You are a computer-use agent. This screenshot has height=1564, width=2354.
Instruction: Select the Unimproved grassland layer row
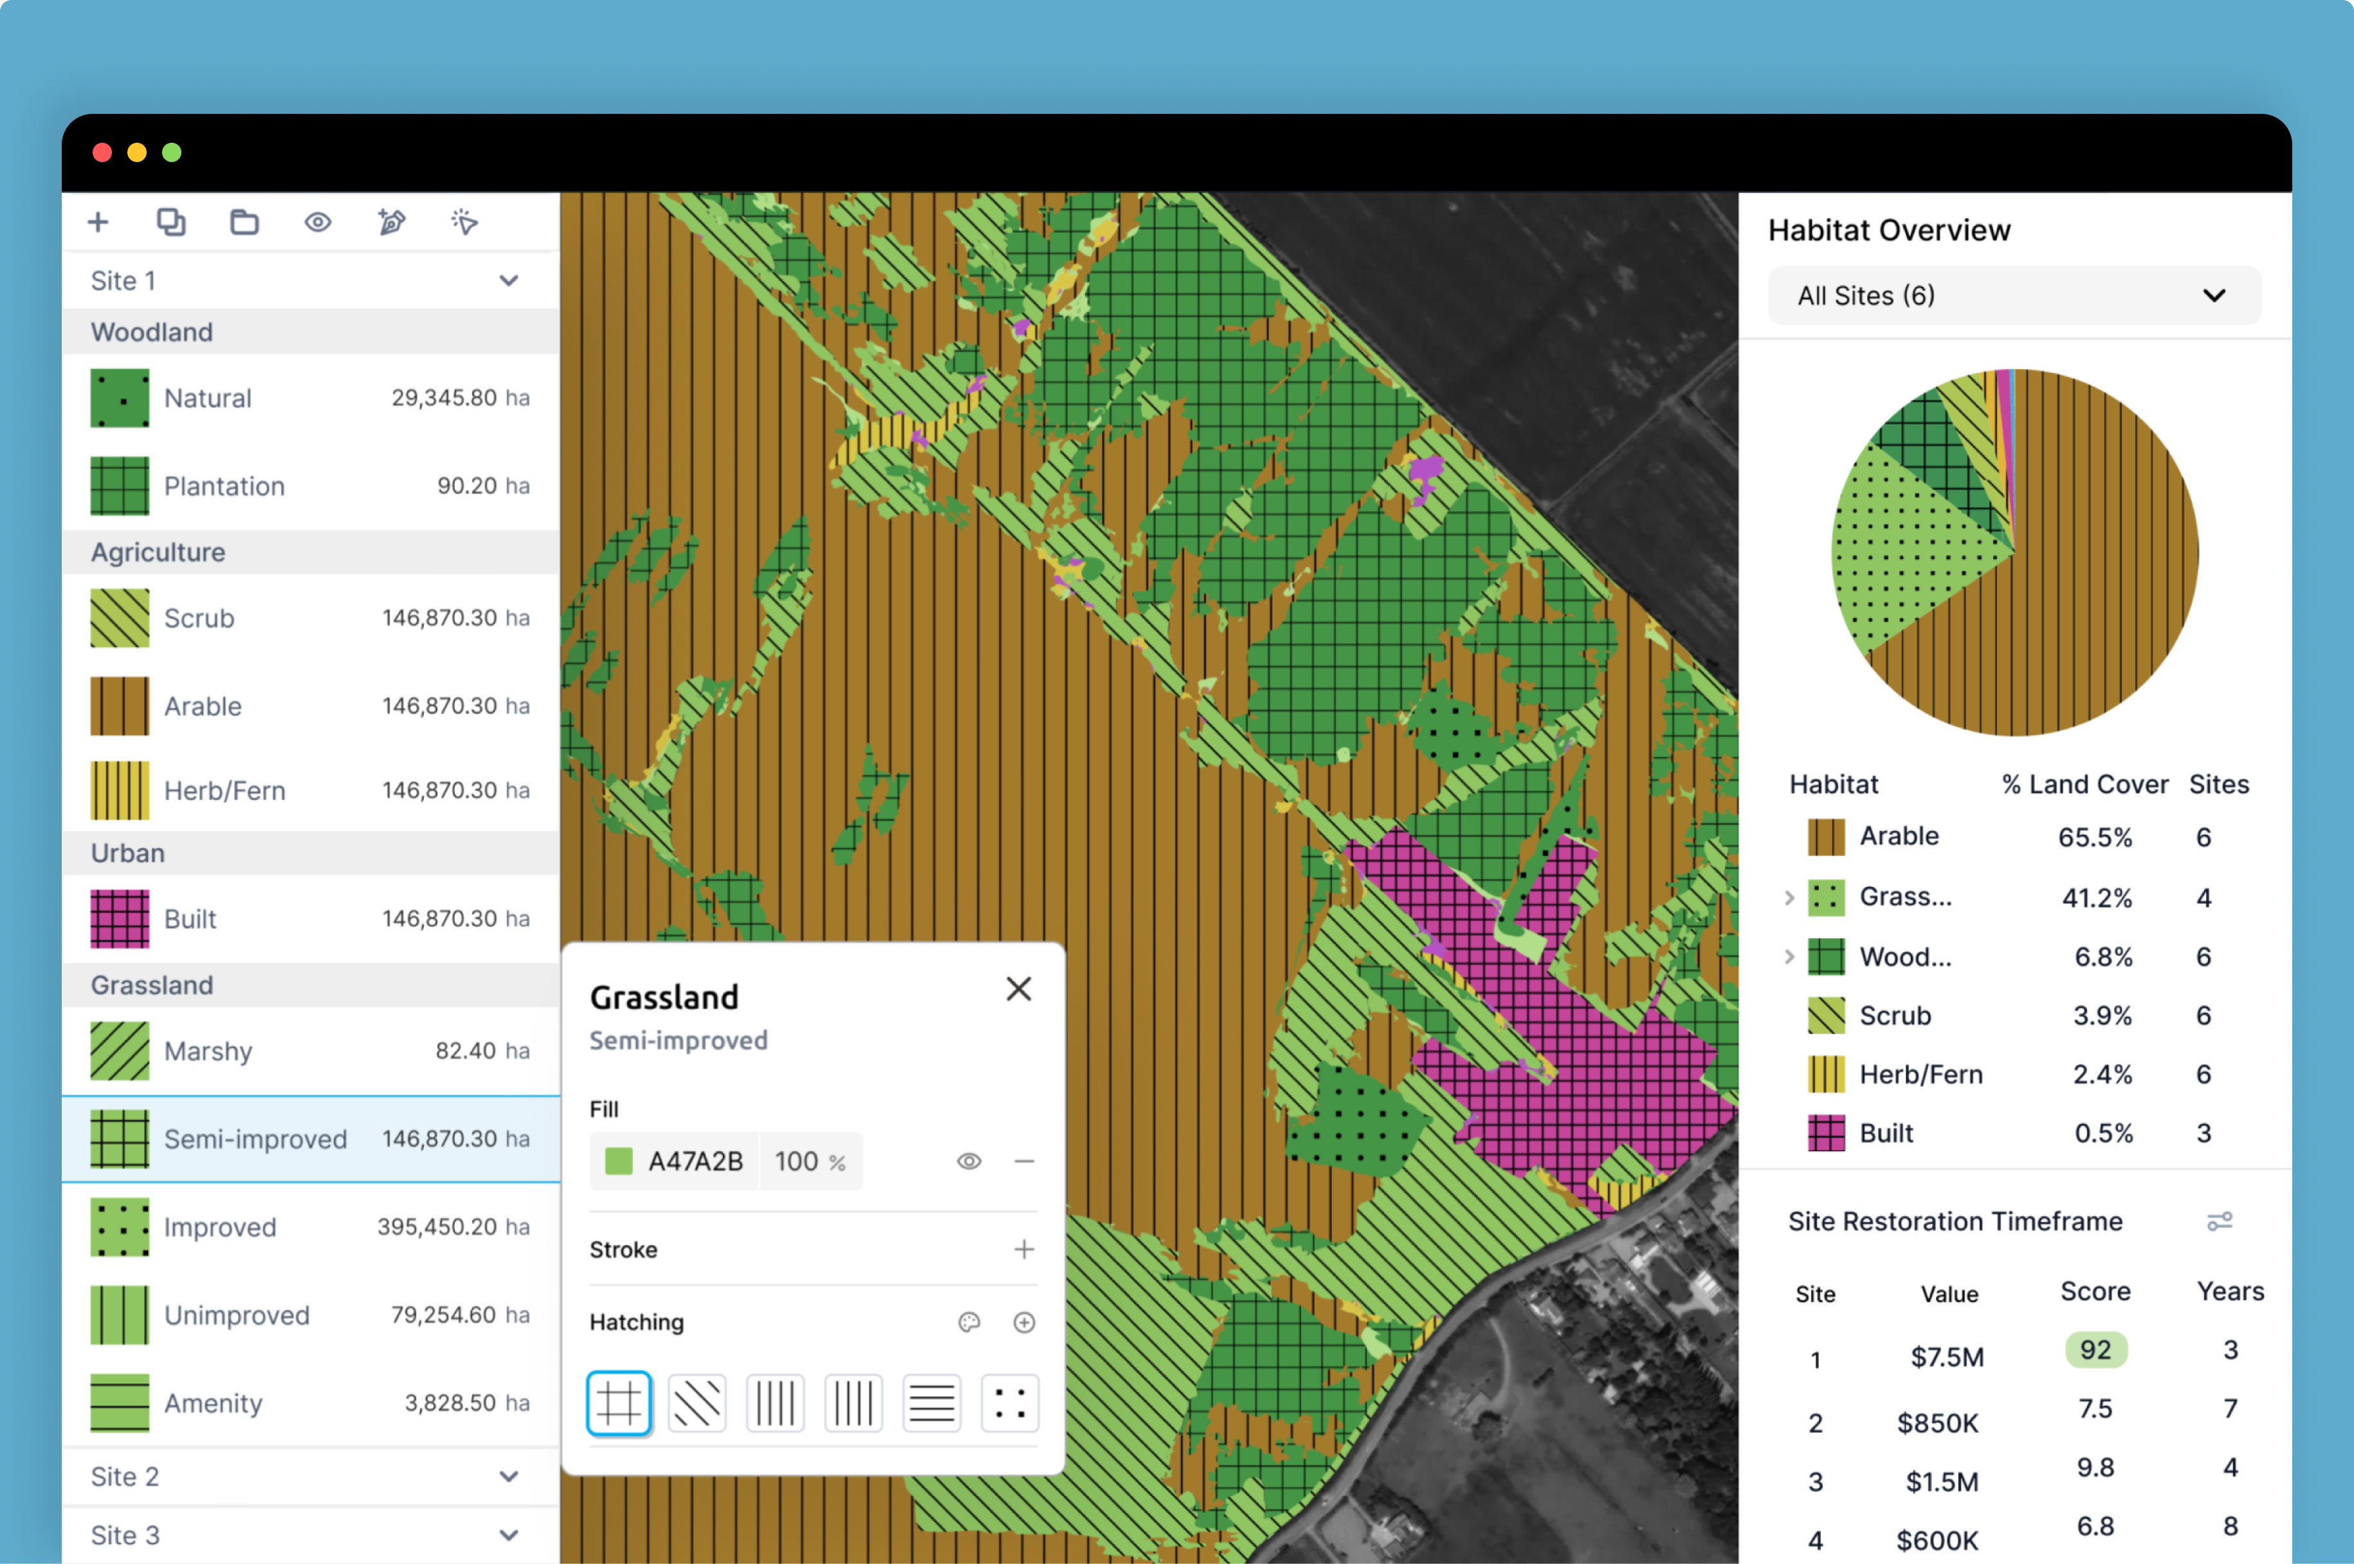[x=311, y=1314]
